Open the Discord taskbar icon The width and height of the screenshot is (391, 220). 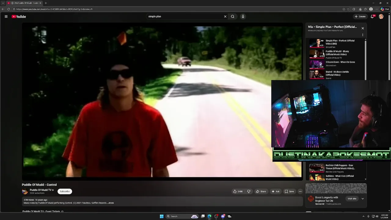223,216
